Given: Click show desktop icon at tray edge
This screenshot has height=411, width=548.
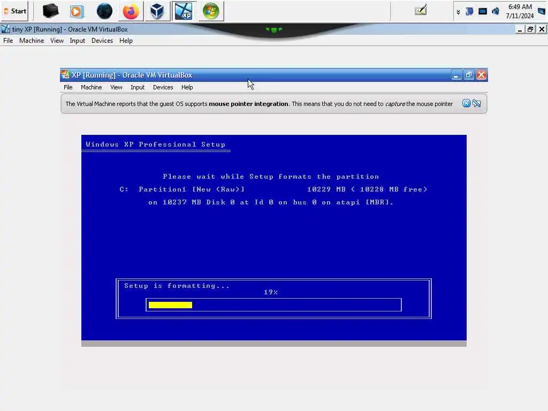Looking at the screenshot, I should tap(542, 12).
